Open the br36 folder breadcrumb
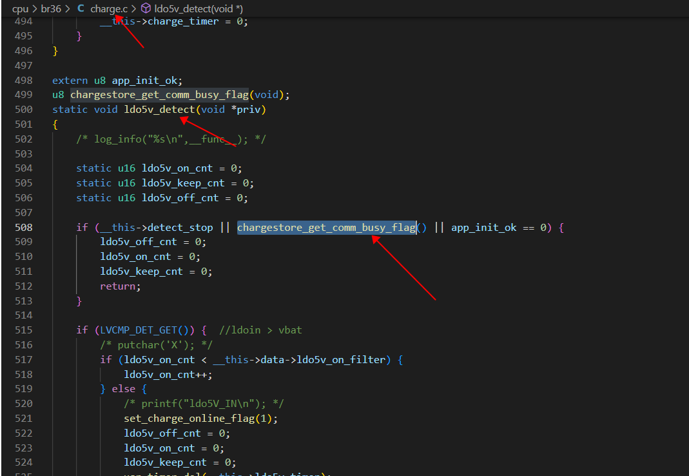Viewport: 689px width, 476px height. pos(51,9)
